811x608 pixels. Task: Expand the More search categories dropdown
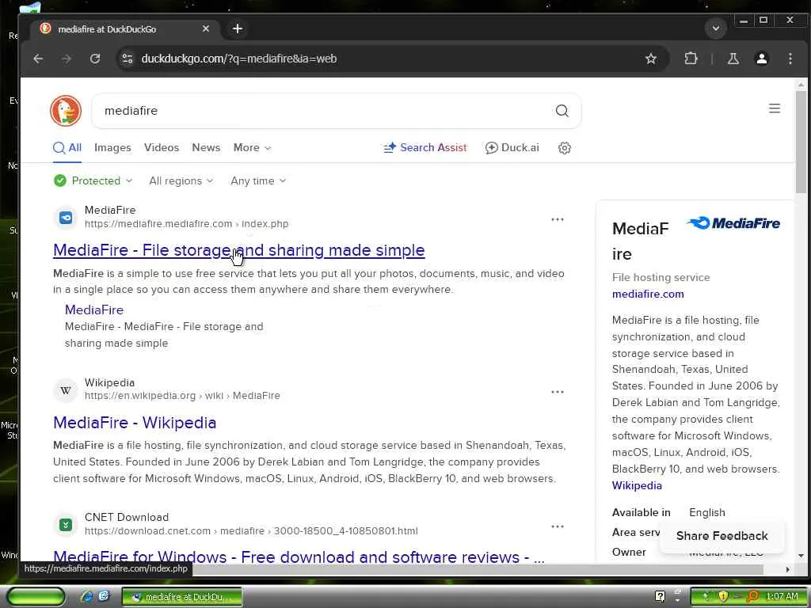252,148
